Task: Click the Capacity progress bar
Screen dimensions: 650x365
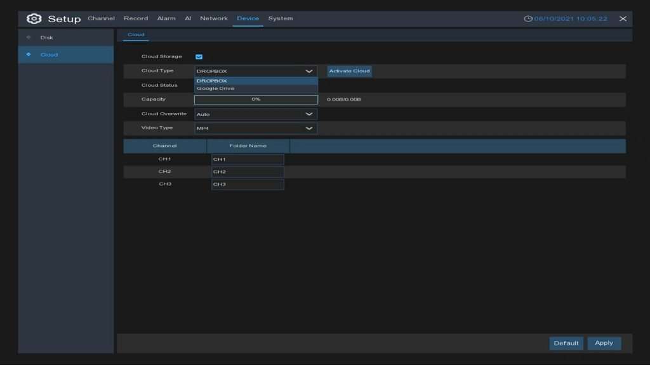Action: [255, 99]
